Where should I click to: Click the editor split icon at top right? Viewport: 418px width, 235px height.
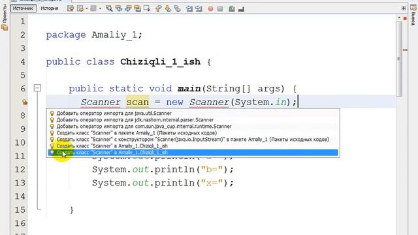(x=404, y=8)
